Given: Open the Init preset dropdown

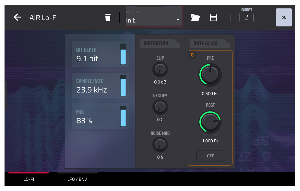Looking at the screenshot, I should click(154, 16).
